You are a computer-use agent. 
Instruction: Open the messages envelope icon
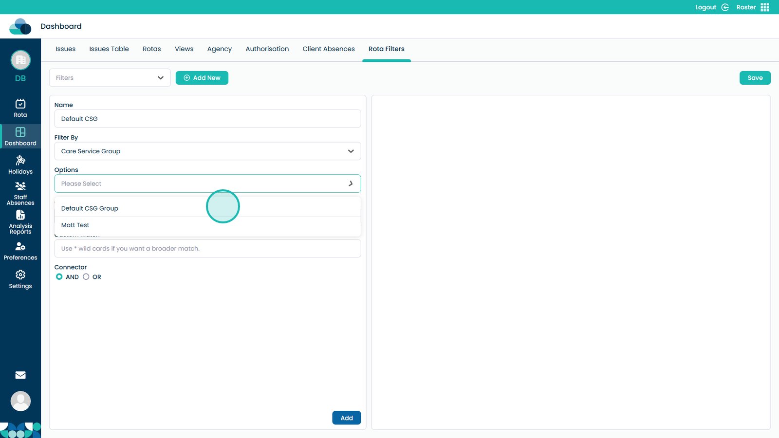pos(20,375)
